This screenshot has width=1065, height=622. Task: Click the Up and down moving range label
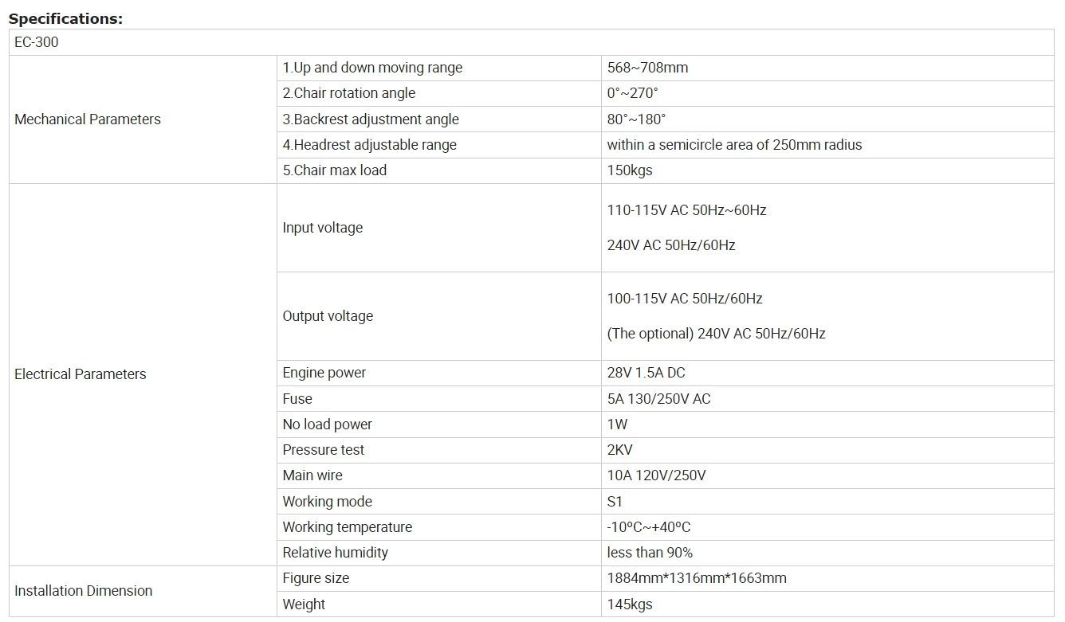(372, 68)
